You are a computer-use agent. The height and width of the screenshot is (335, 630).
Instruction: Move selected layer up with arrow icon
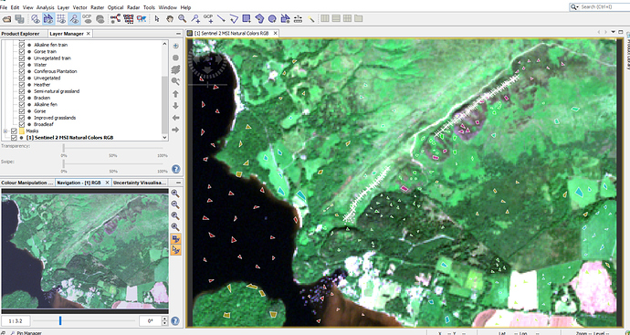(175, 94)
